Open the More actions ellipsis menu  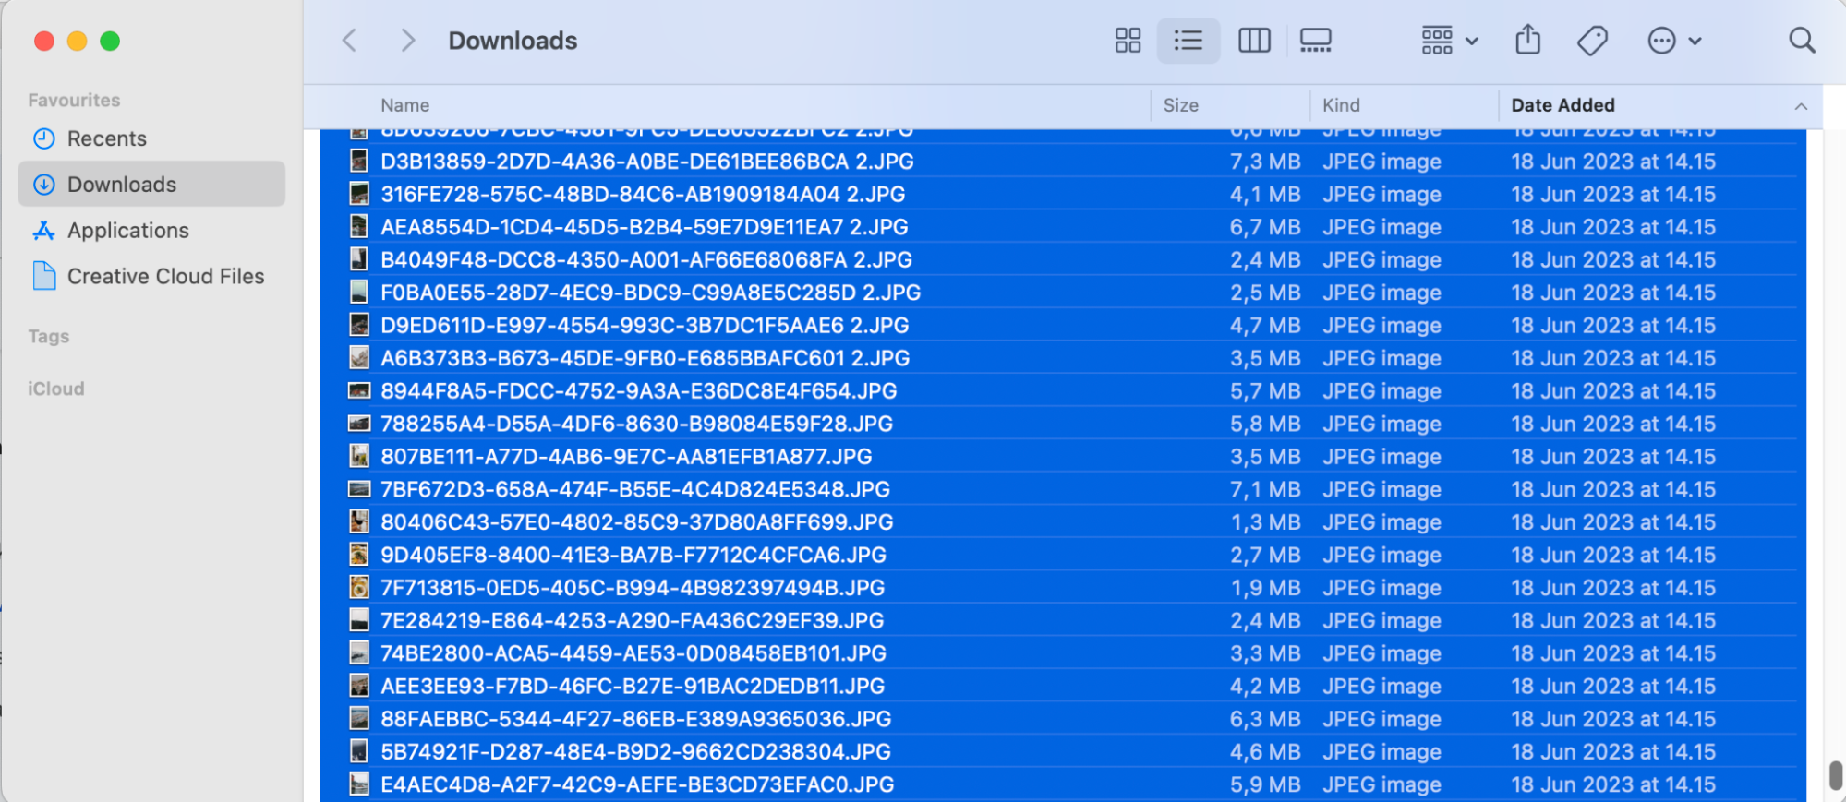click(1674, 41)
